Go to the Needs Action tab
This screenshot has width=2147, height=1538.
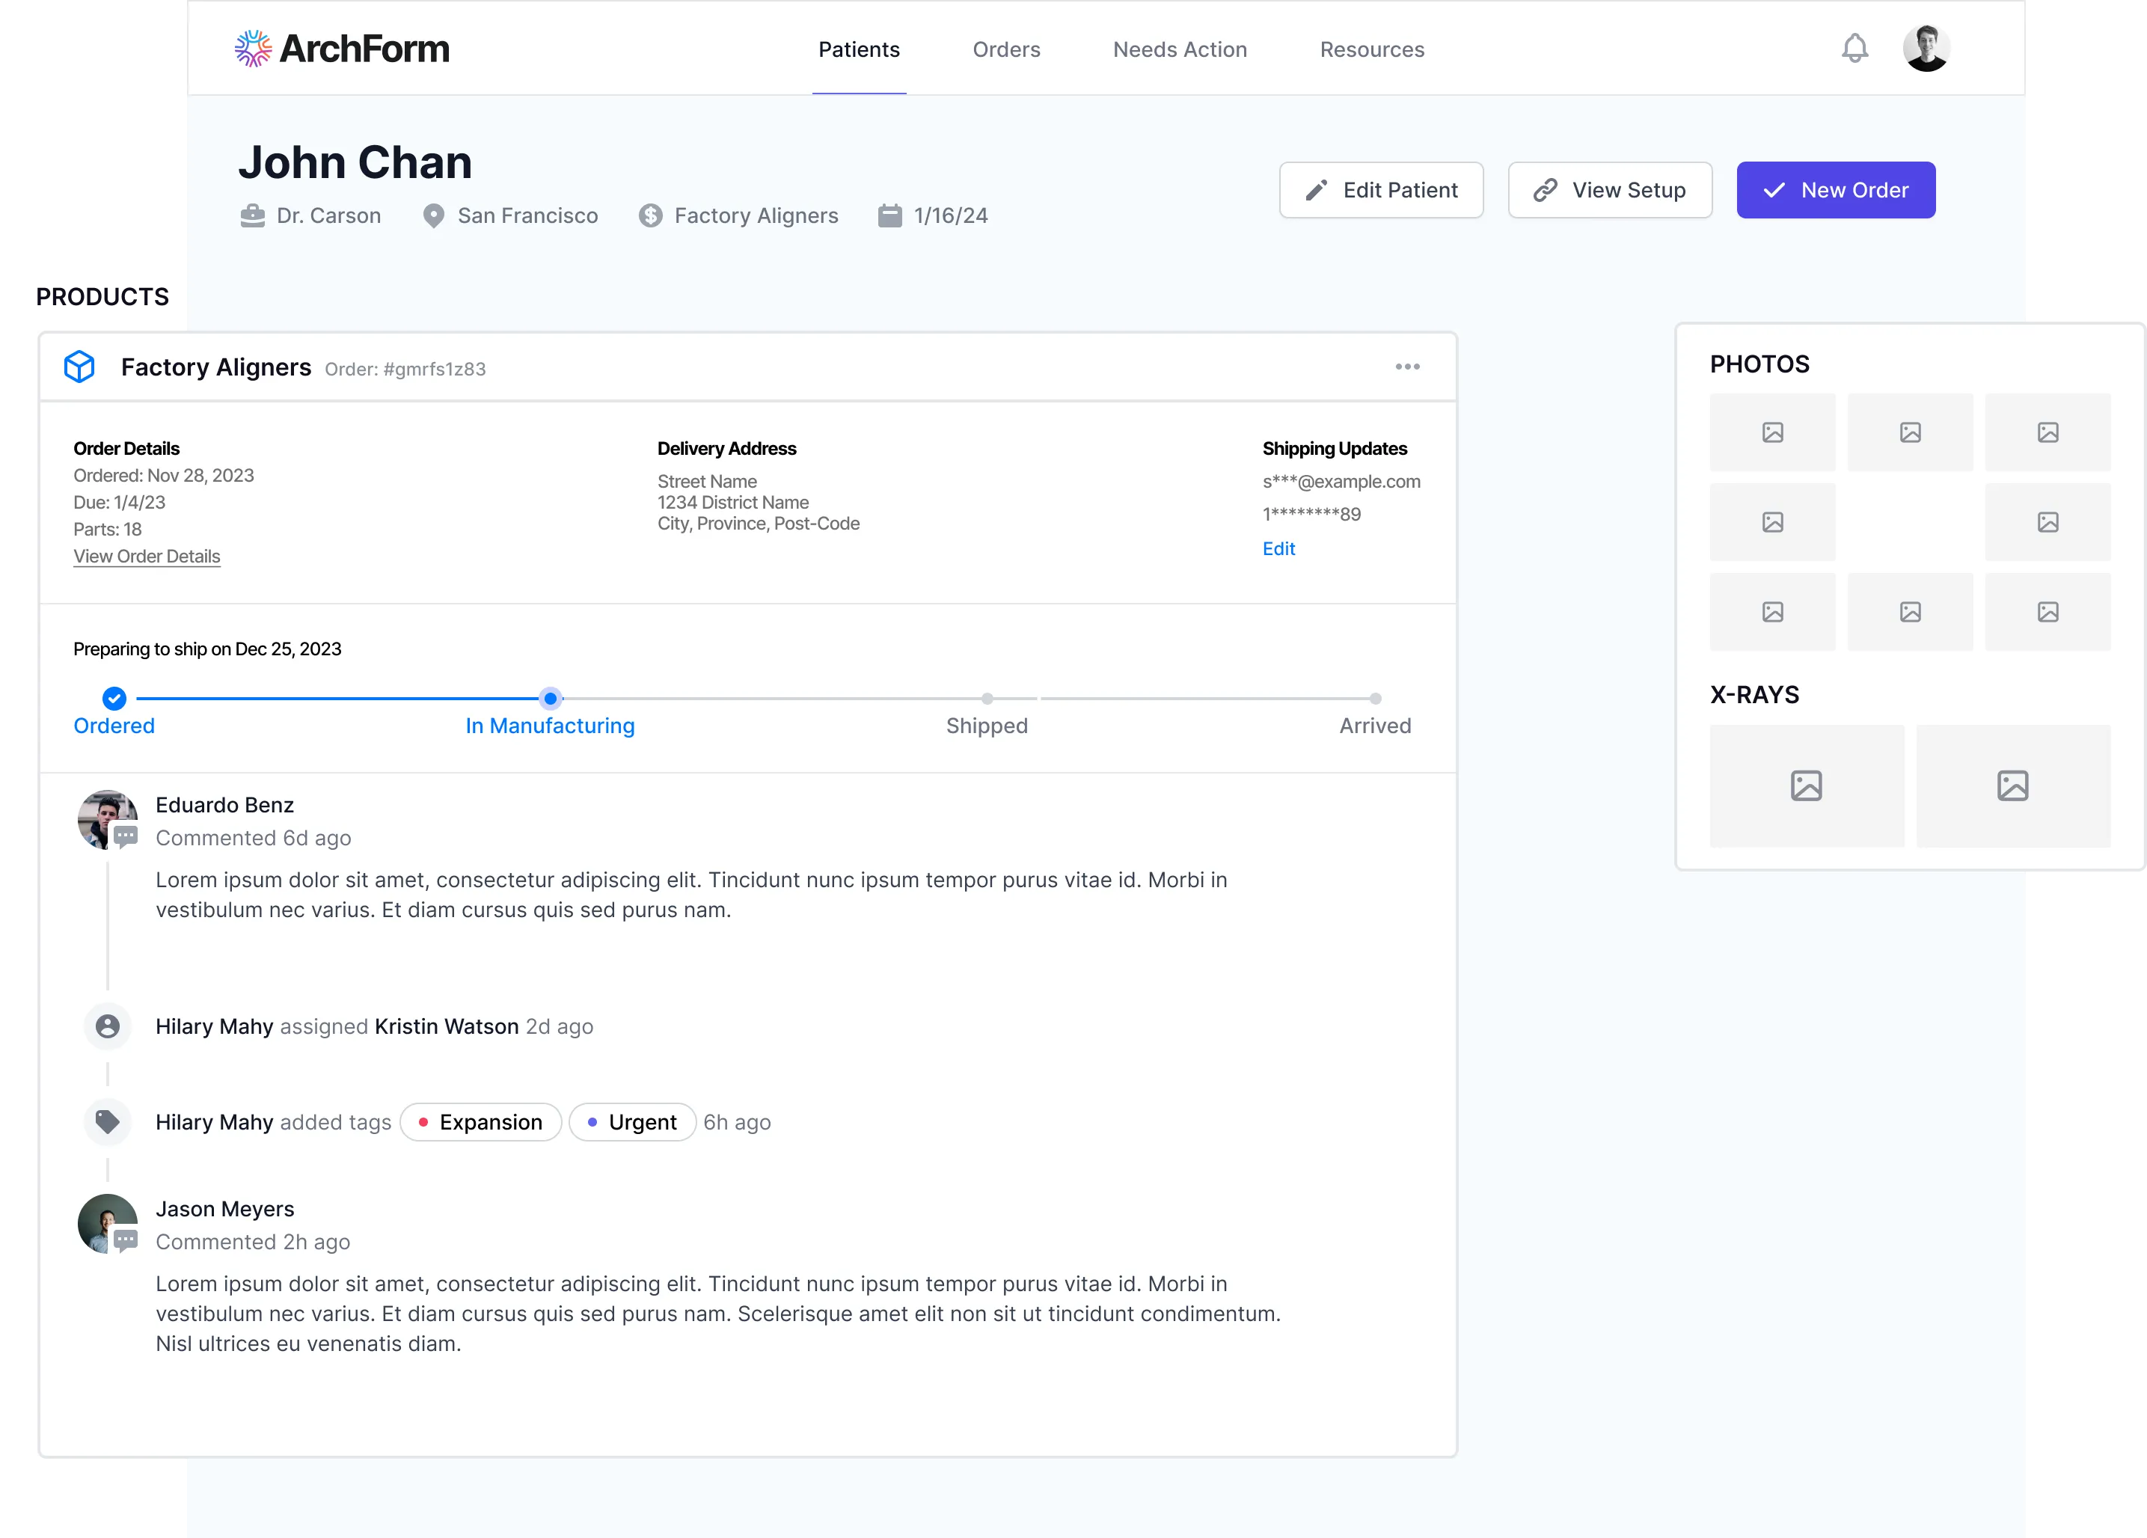coord(1180,49)
